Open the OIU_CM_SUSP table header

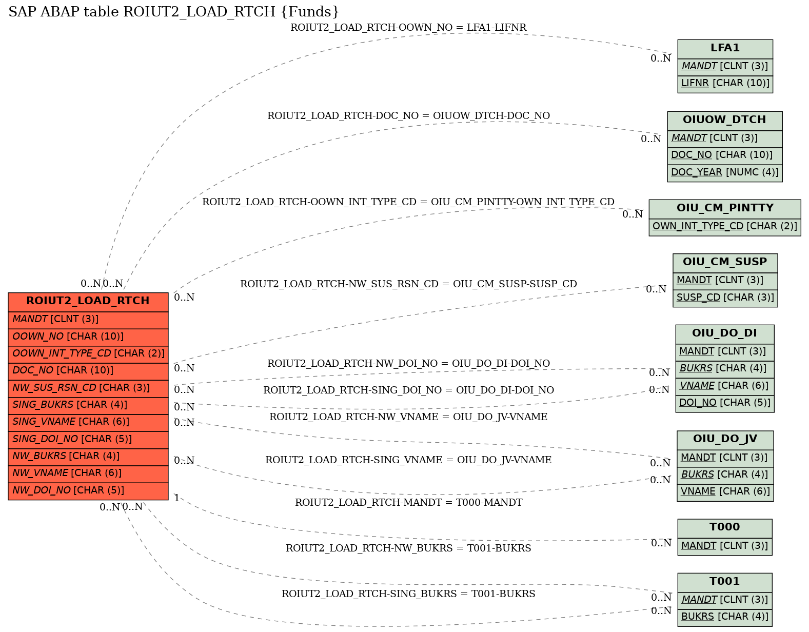point(725,262)
